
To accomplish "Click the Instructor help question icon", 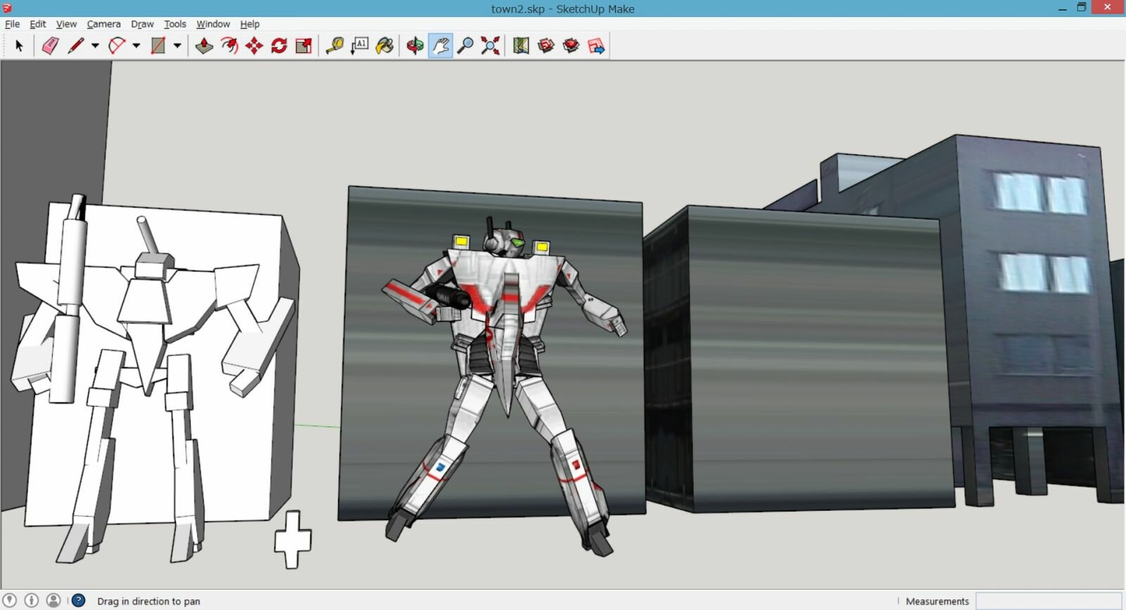I will (x=79, y=600).
